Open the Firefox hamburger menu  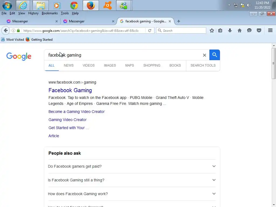tap(270, 30)
